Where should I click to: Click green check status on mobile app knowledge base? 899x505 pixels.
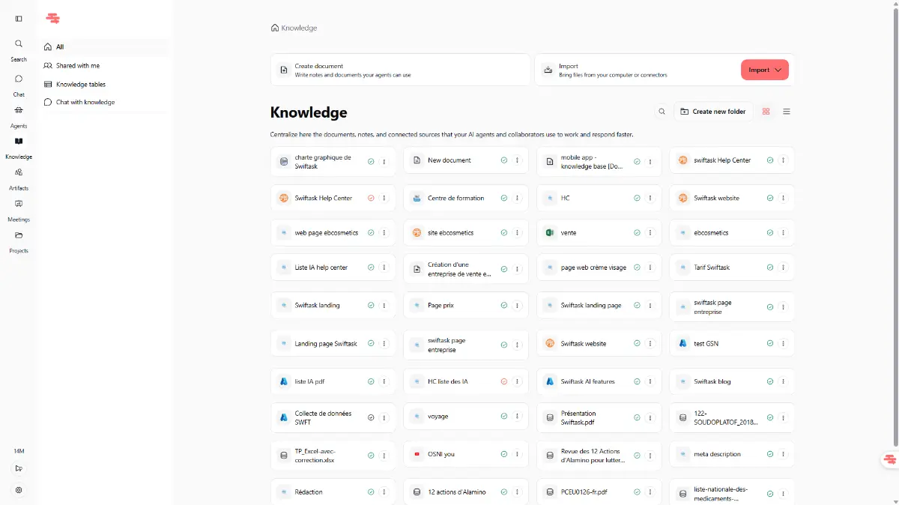point(637,161)
